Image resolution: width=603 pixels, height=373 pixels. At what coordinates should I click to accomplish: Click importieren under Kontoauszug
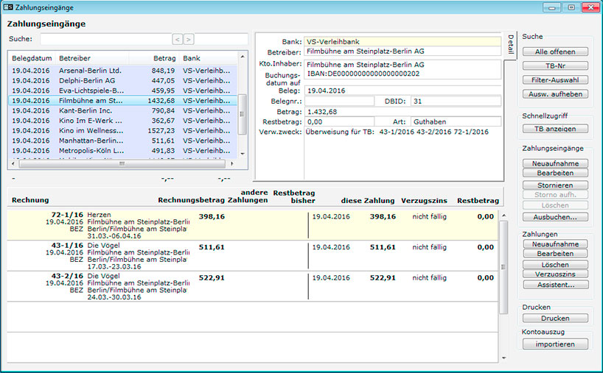556,344
